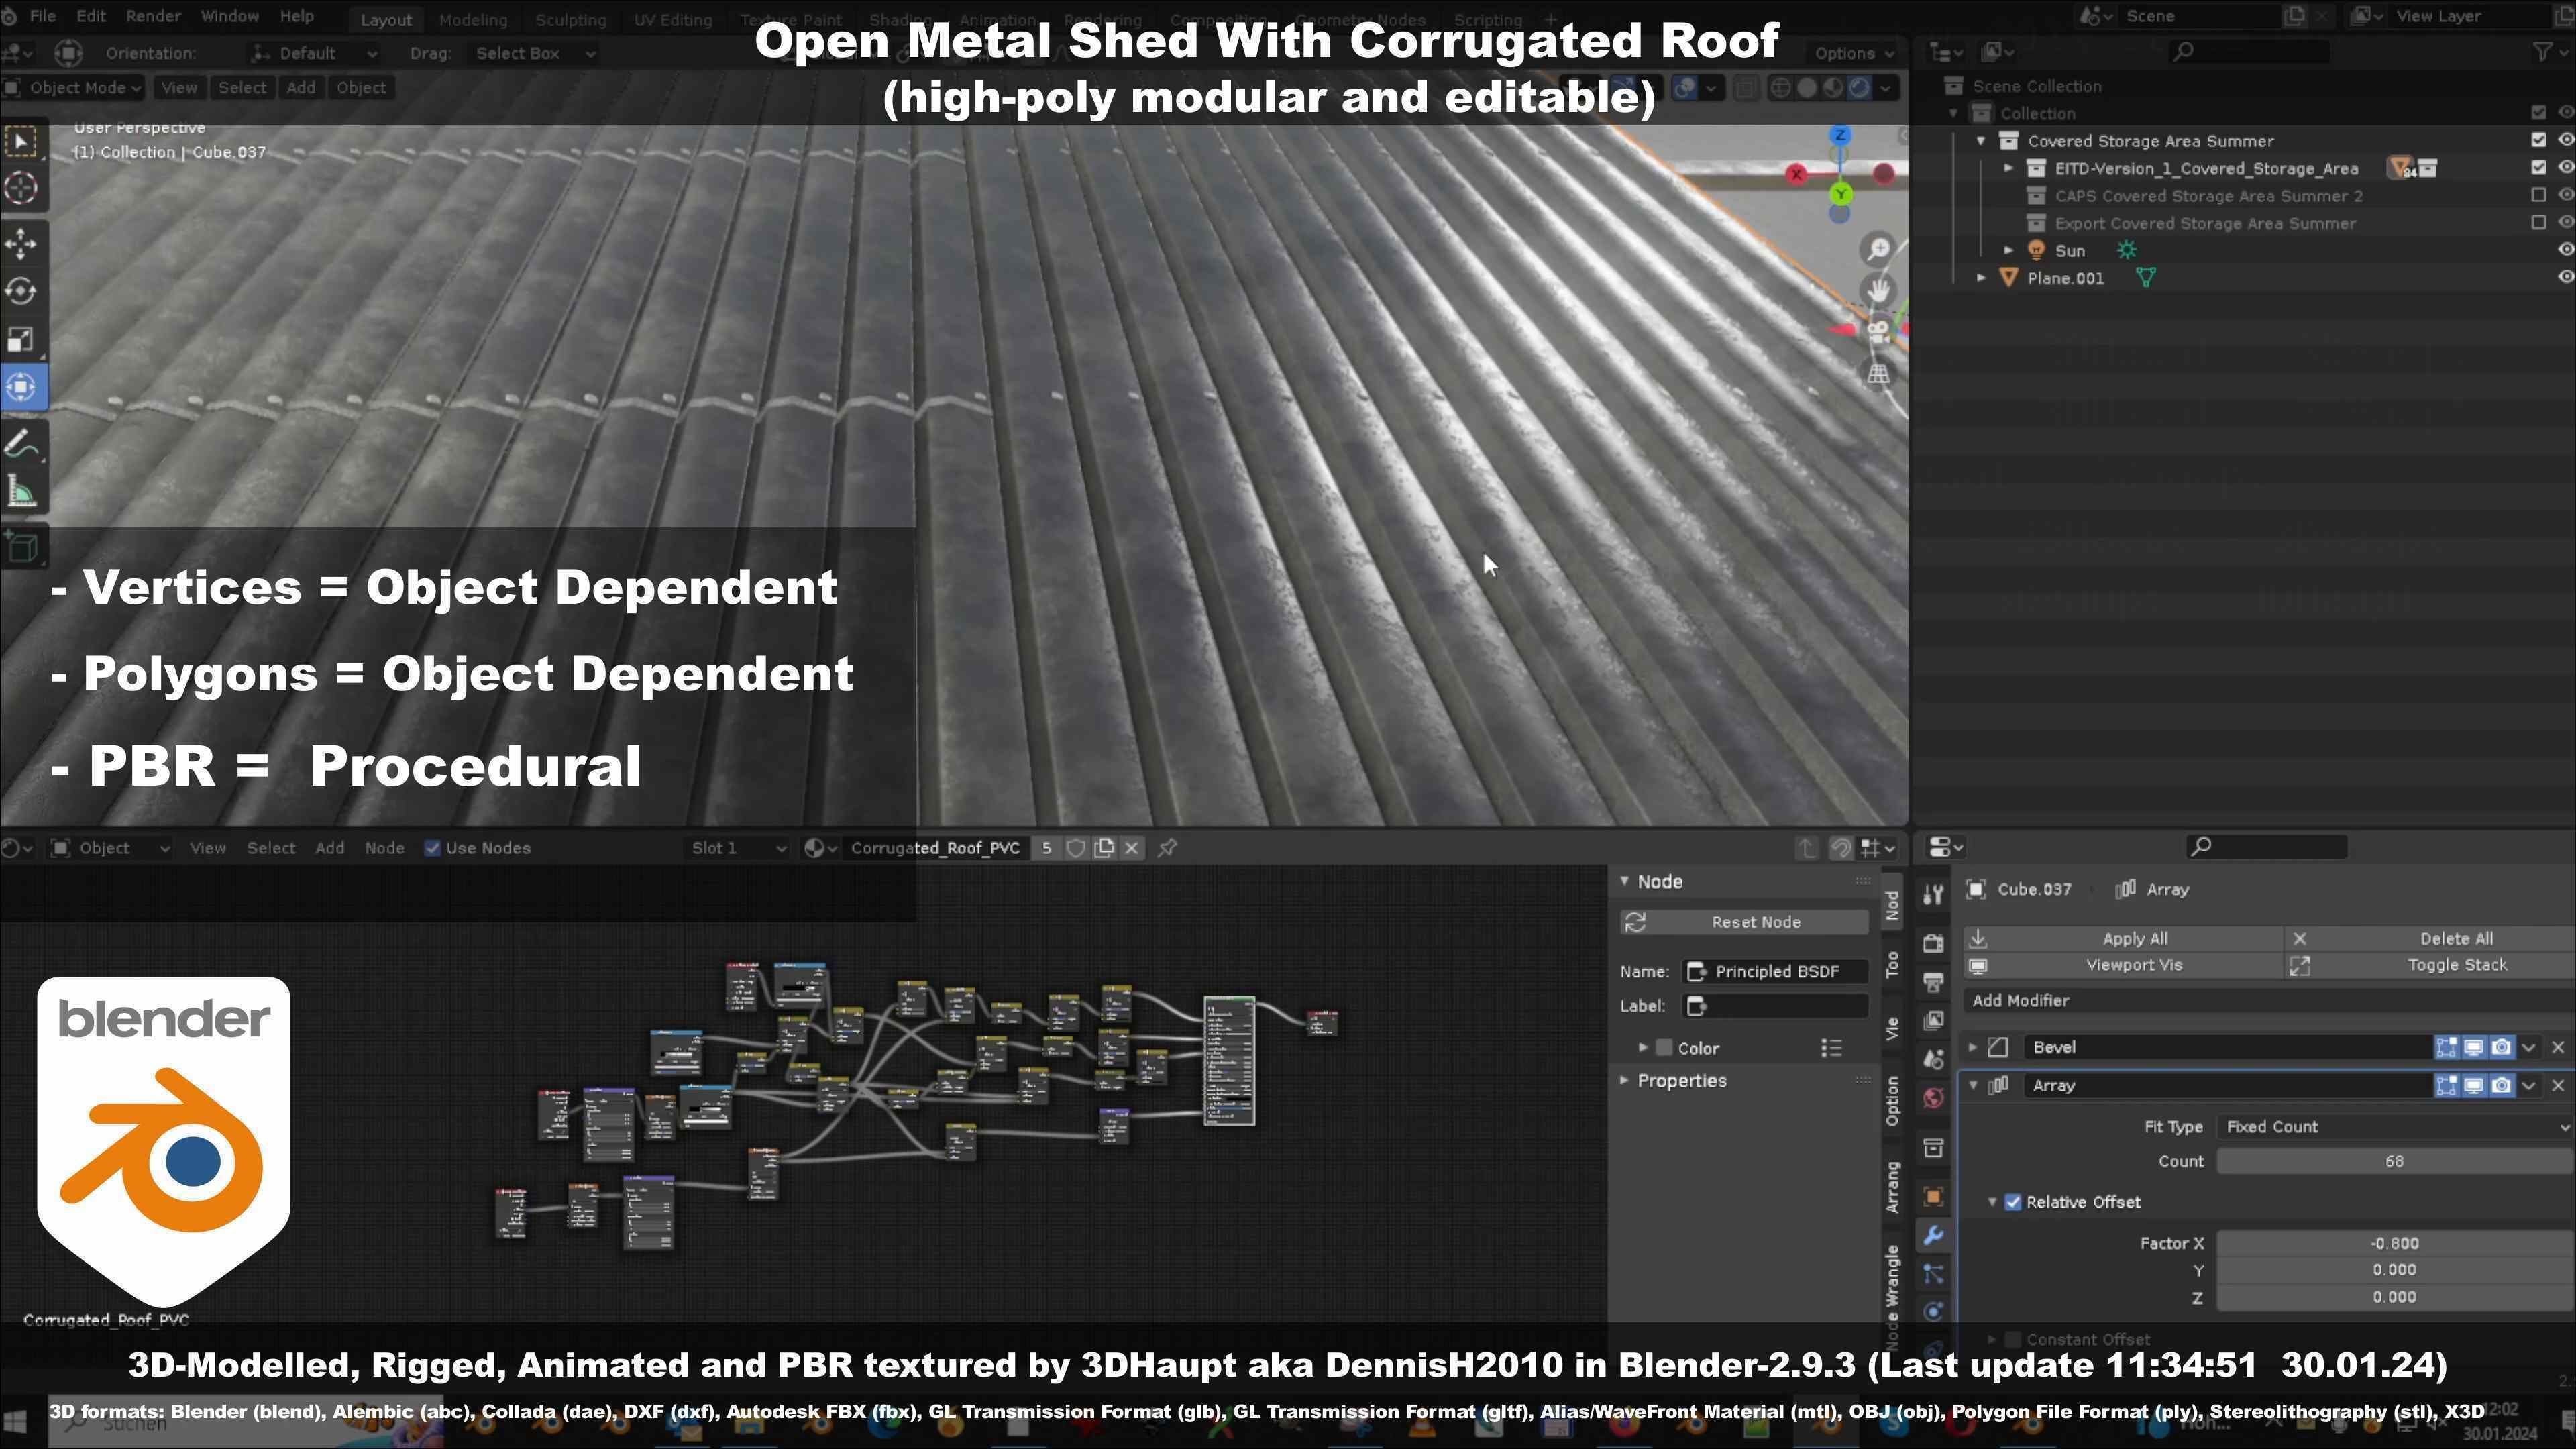Open the Fit Type Fixed Count dropdown
Viewport: 2576px width, 1449px height.
pos(2394,1126)
